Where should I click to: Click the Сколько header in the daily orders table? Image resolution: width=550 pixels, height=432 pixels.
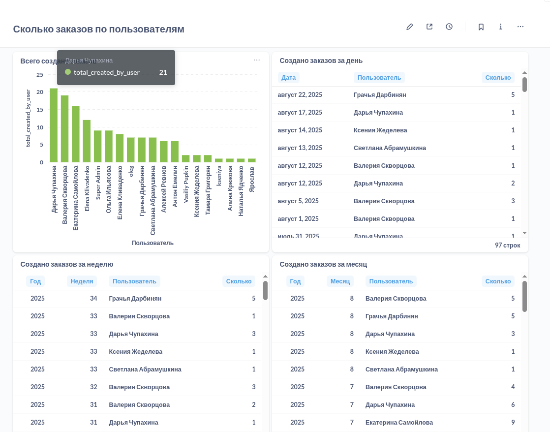(x=498, y=78)
